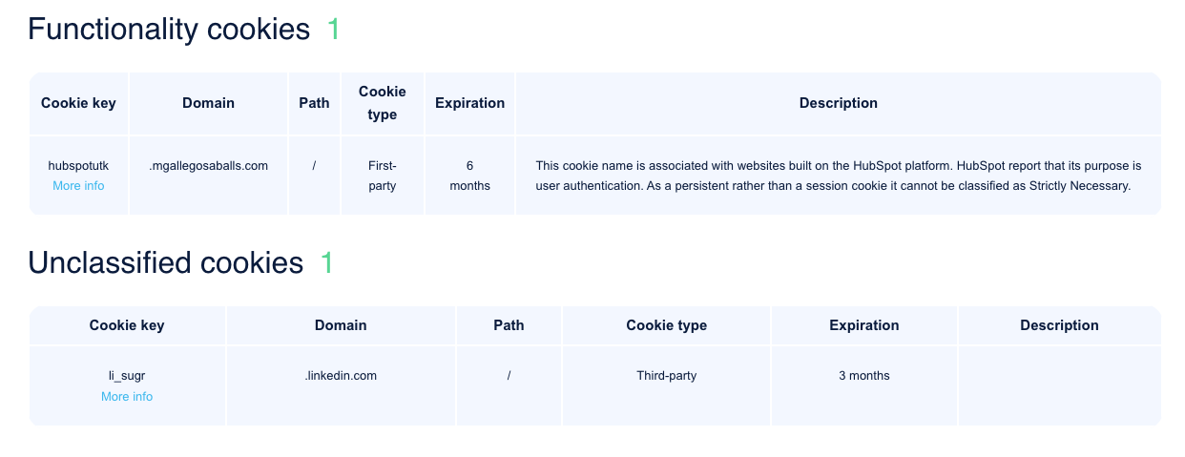Click the .mgallegosaballs.com domain cell
This screenshot has width=1185, height=457.
tap(209, 166)
